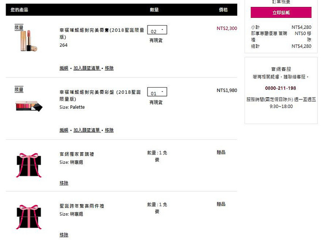Remove the lipstick item with 移除
This screenshot has width=325, height=240.
click(x=109, y=68)
